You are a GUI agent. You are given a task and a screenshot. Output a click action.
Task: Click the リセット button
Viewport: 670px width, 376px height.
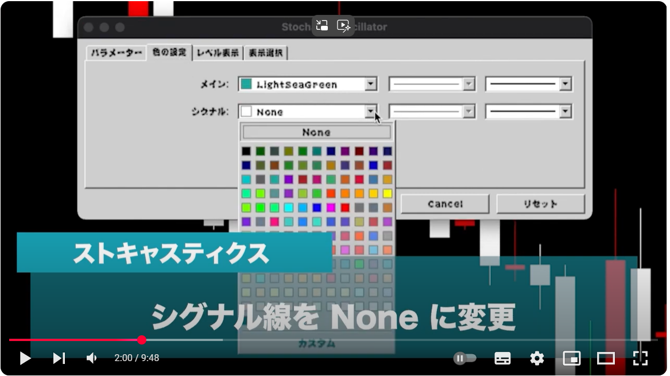(x=540, y=204)
